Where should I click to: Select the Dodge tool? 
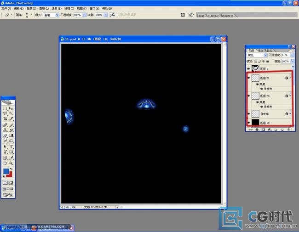tap(11, 141)
